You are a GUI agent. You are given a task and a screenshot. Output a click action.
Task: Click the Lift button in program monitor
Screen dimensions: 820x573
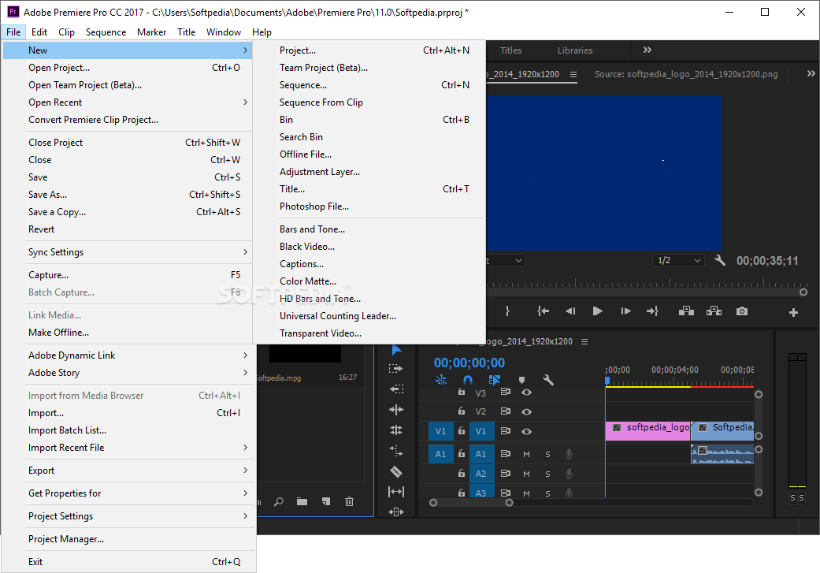pyautogui.click(x=686, y=311)
